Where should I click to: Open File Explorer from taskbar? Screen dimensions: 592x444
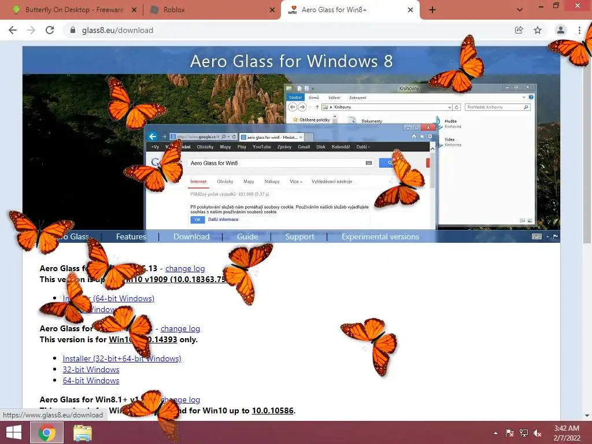click(82, 432)
